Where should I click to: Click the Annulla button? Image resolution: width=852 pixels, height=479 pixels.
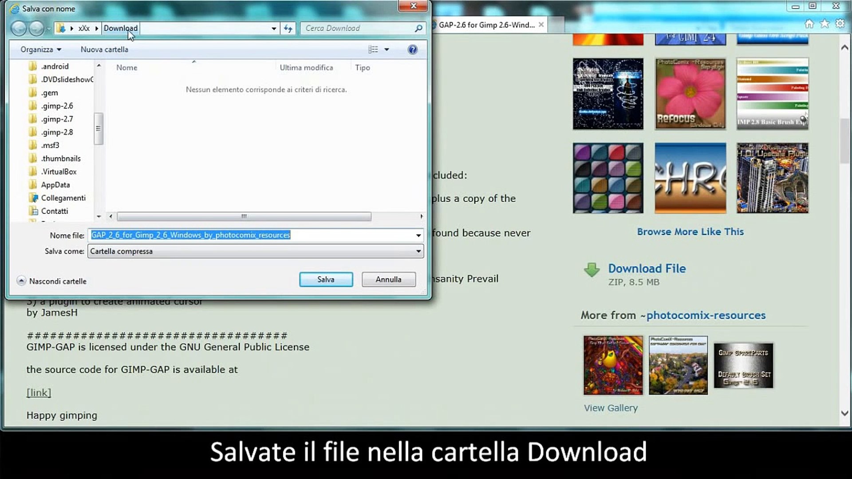(x=388, y=279)
